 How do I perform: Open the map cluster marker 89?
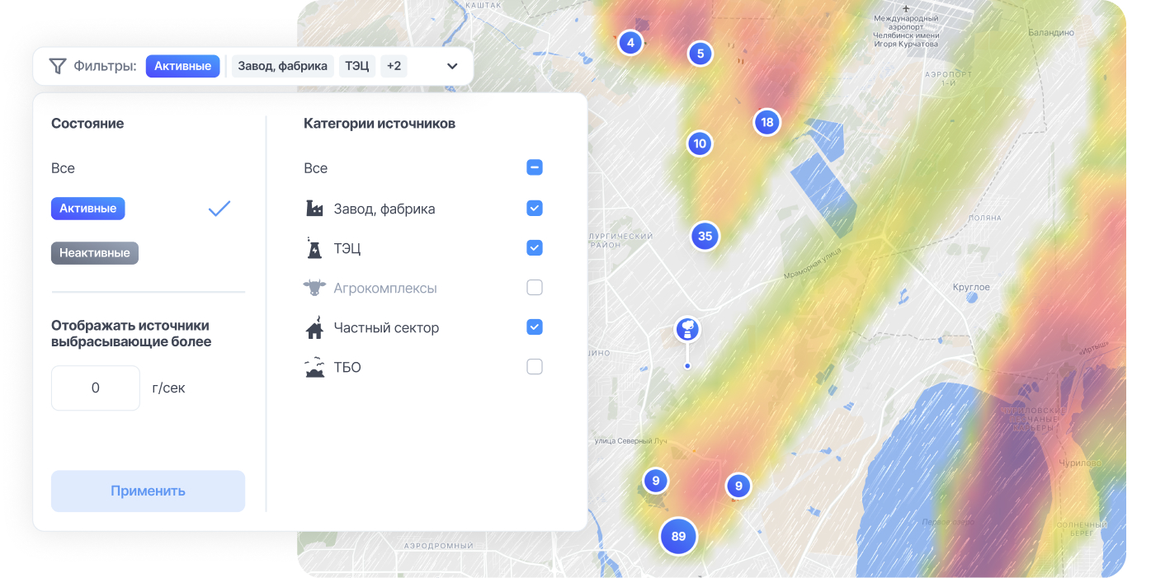click(x=678, y=537)
